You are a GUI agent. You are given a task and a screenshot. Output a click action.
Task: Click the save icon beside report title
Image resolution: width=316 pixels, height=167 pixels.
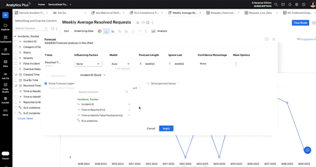coord(148,22)
